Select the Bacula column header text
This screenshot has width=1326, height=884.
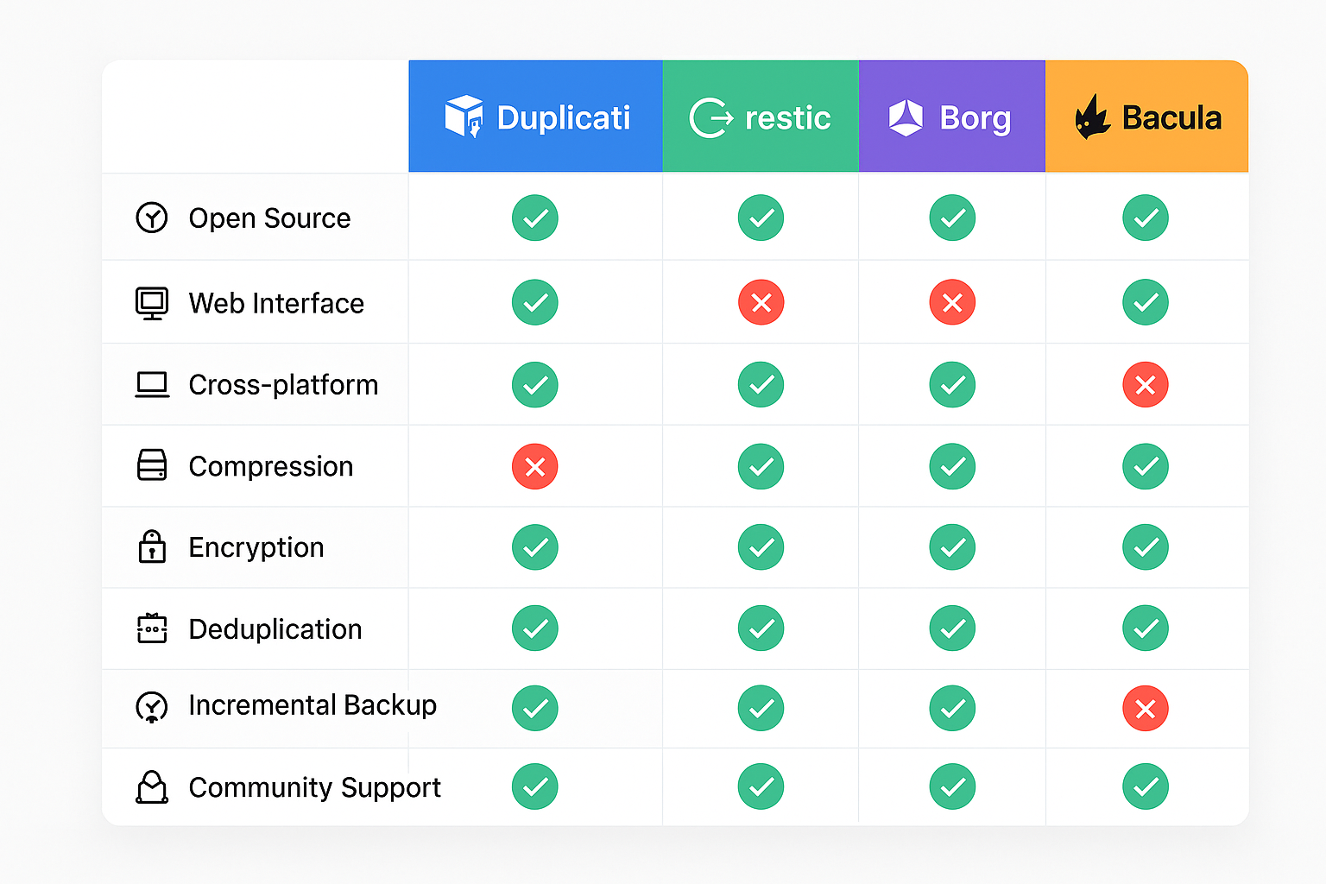click(x=1171, y=117)
